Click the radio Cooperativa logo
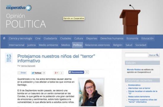 19,8
